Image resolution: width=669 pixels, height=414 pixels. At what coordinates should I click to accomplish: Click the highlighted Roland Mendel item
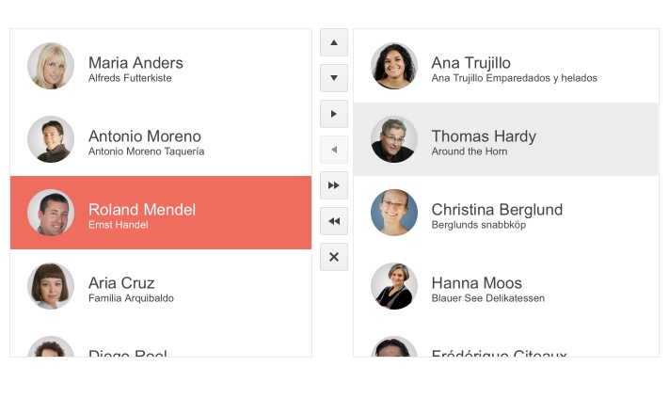[x=160, y=213]
